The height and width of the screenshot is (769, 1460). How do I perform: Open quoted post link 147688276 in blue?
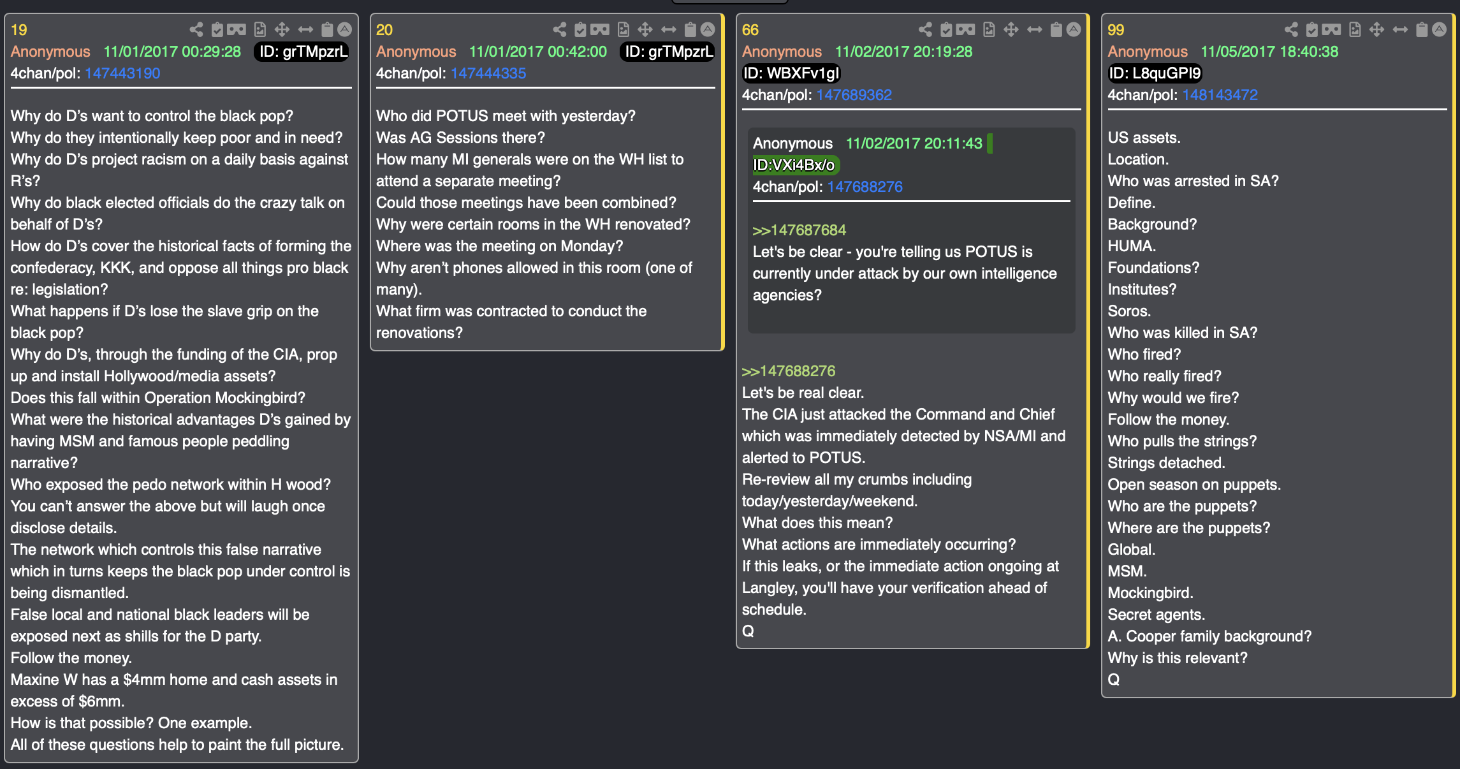coord(865,187)
